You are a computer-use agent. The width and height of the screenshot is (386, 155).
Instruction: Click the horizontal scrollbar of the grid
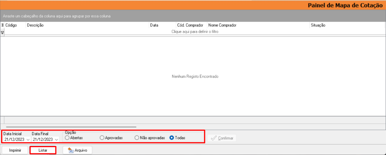[71, 127]
